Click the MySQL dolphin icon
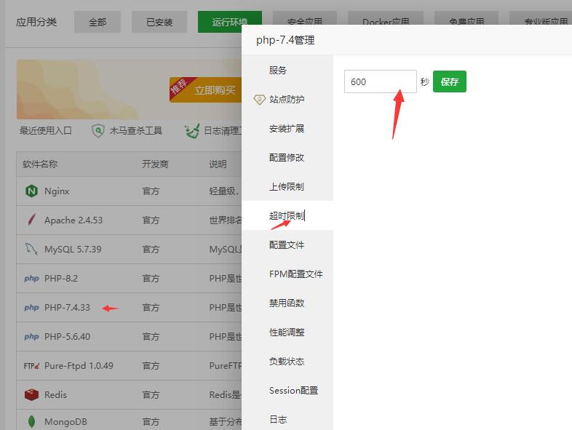Image resolution: width=572 pixels, height=430 pixels. click(31, 249)
